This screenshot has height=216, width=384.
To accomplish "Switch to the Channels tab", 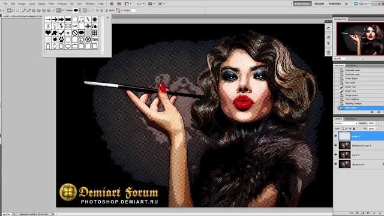I will point(349,119).
